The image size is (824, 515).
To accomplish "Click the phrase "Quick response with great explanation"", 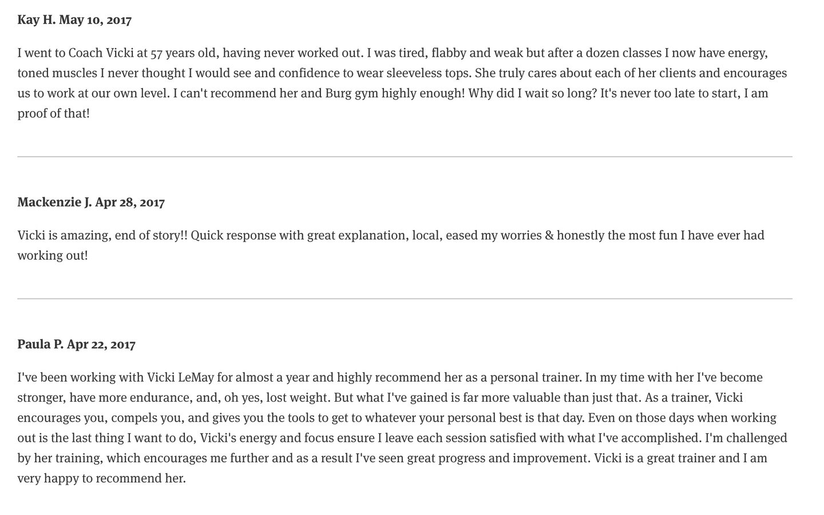I will [x=298, y=236].
